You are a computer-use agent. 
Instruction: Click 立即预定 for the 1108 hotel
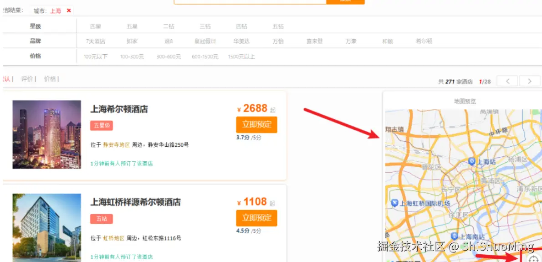pyautogui.click(x=257, y=218)
